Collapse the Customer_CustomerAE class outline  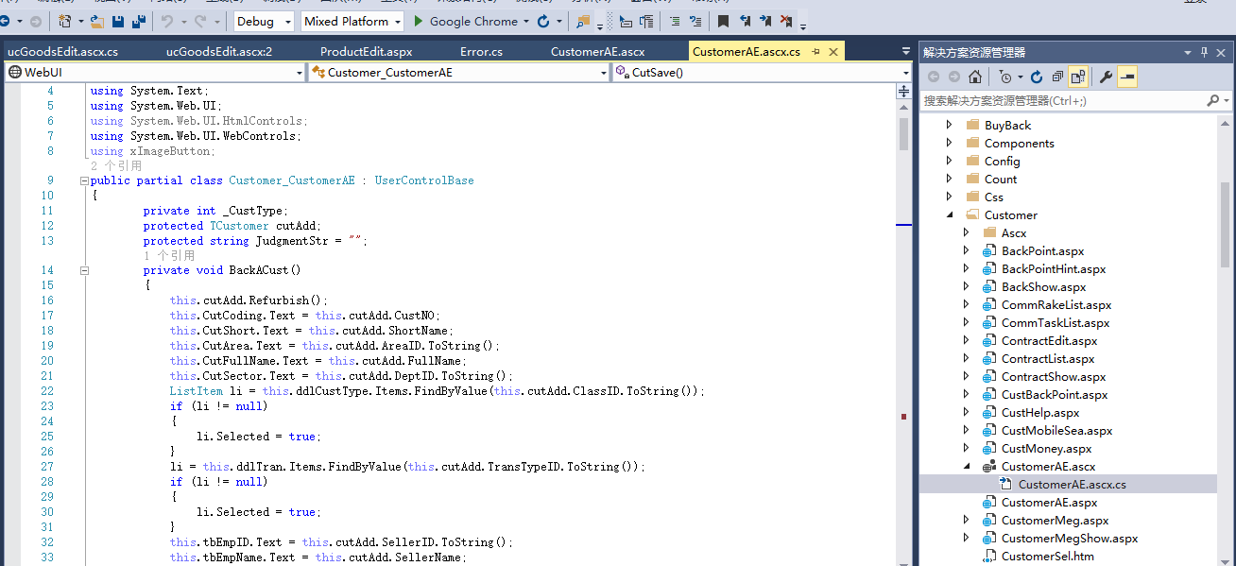point(84,180)
